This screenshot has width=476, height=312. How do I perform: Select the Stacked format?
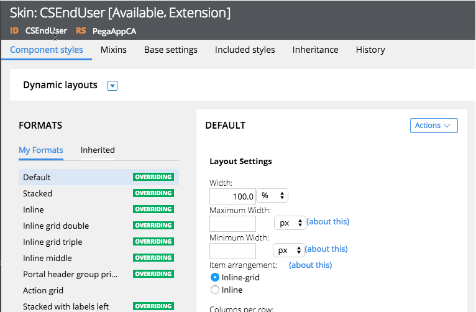click(x=99, y=193)
